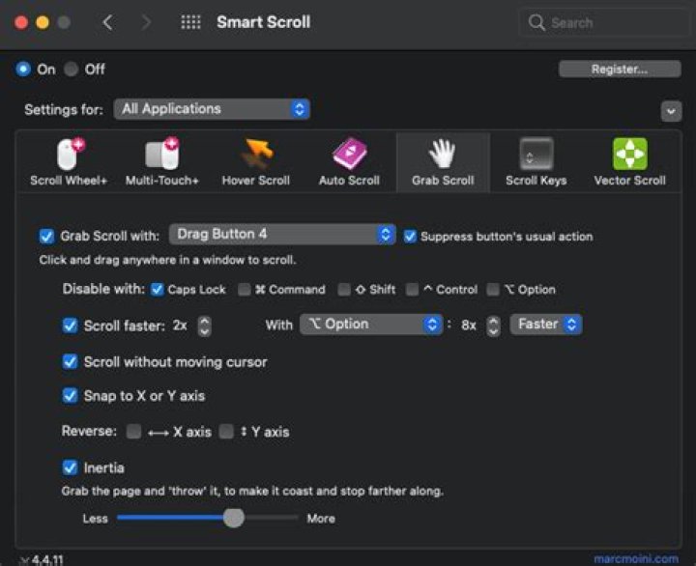Viewport: 696px width, 566px height.
Task: Turn Smart Scroll On
Action: 23,70
